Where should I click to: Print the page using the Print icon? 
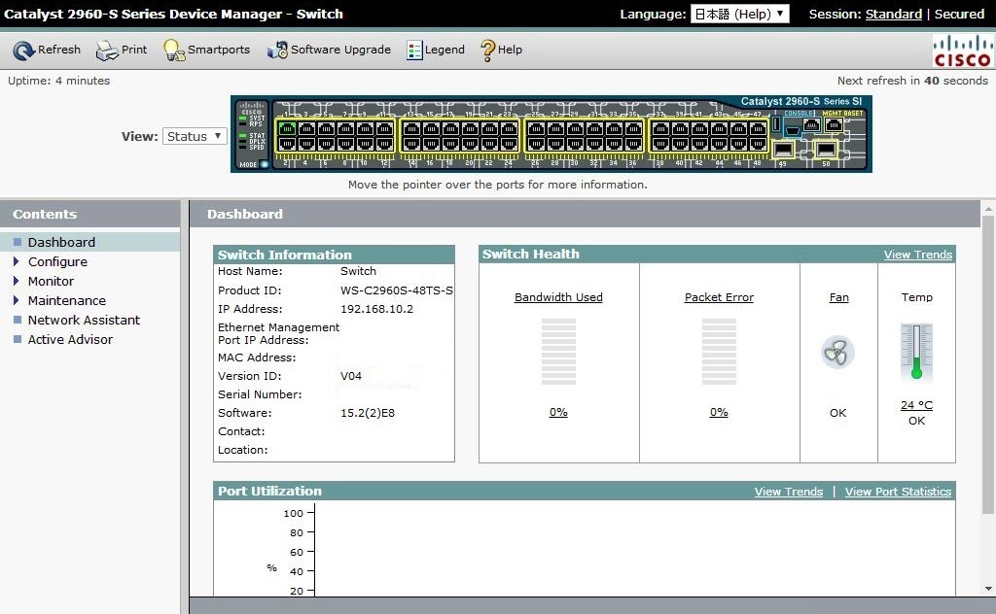click(107, 51)
